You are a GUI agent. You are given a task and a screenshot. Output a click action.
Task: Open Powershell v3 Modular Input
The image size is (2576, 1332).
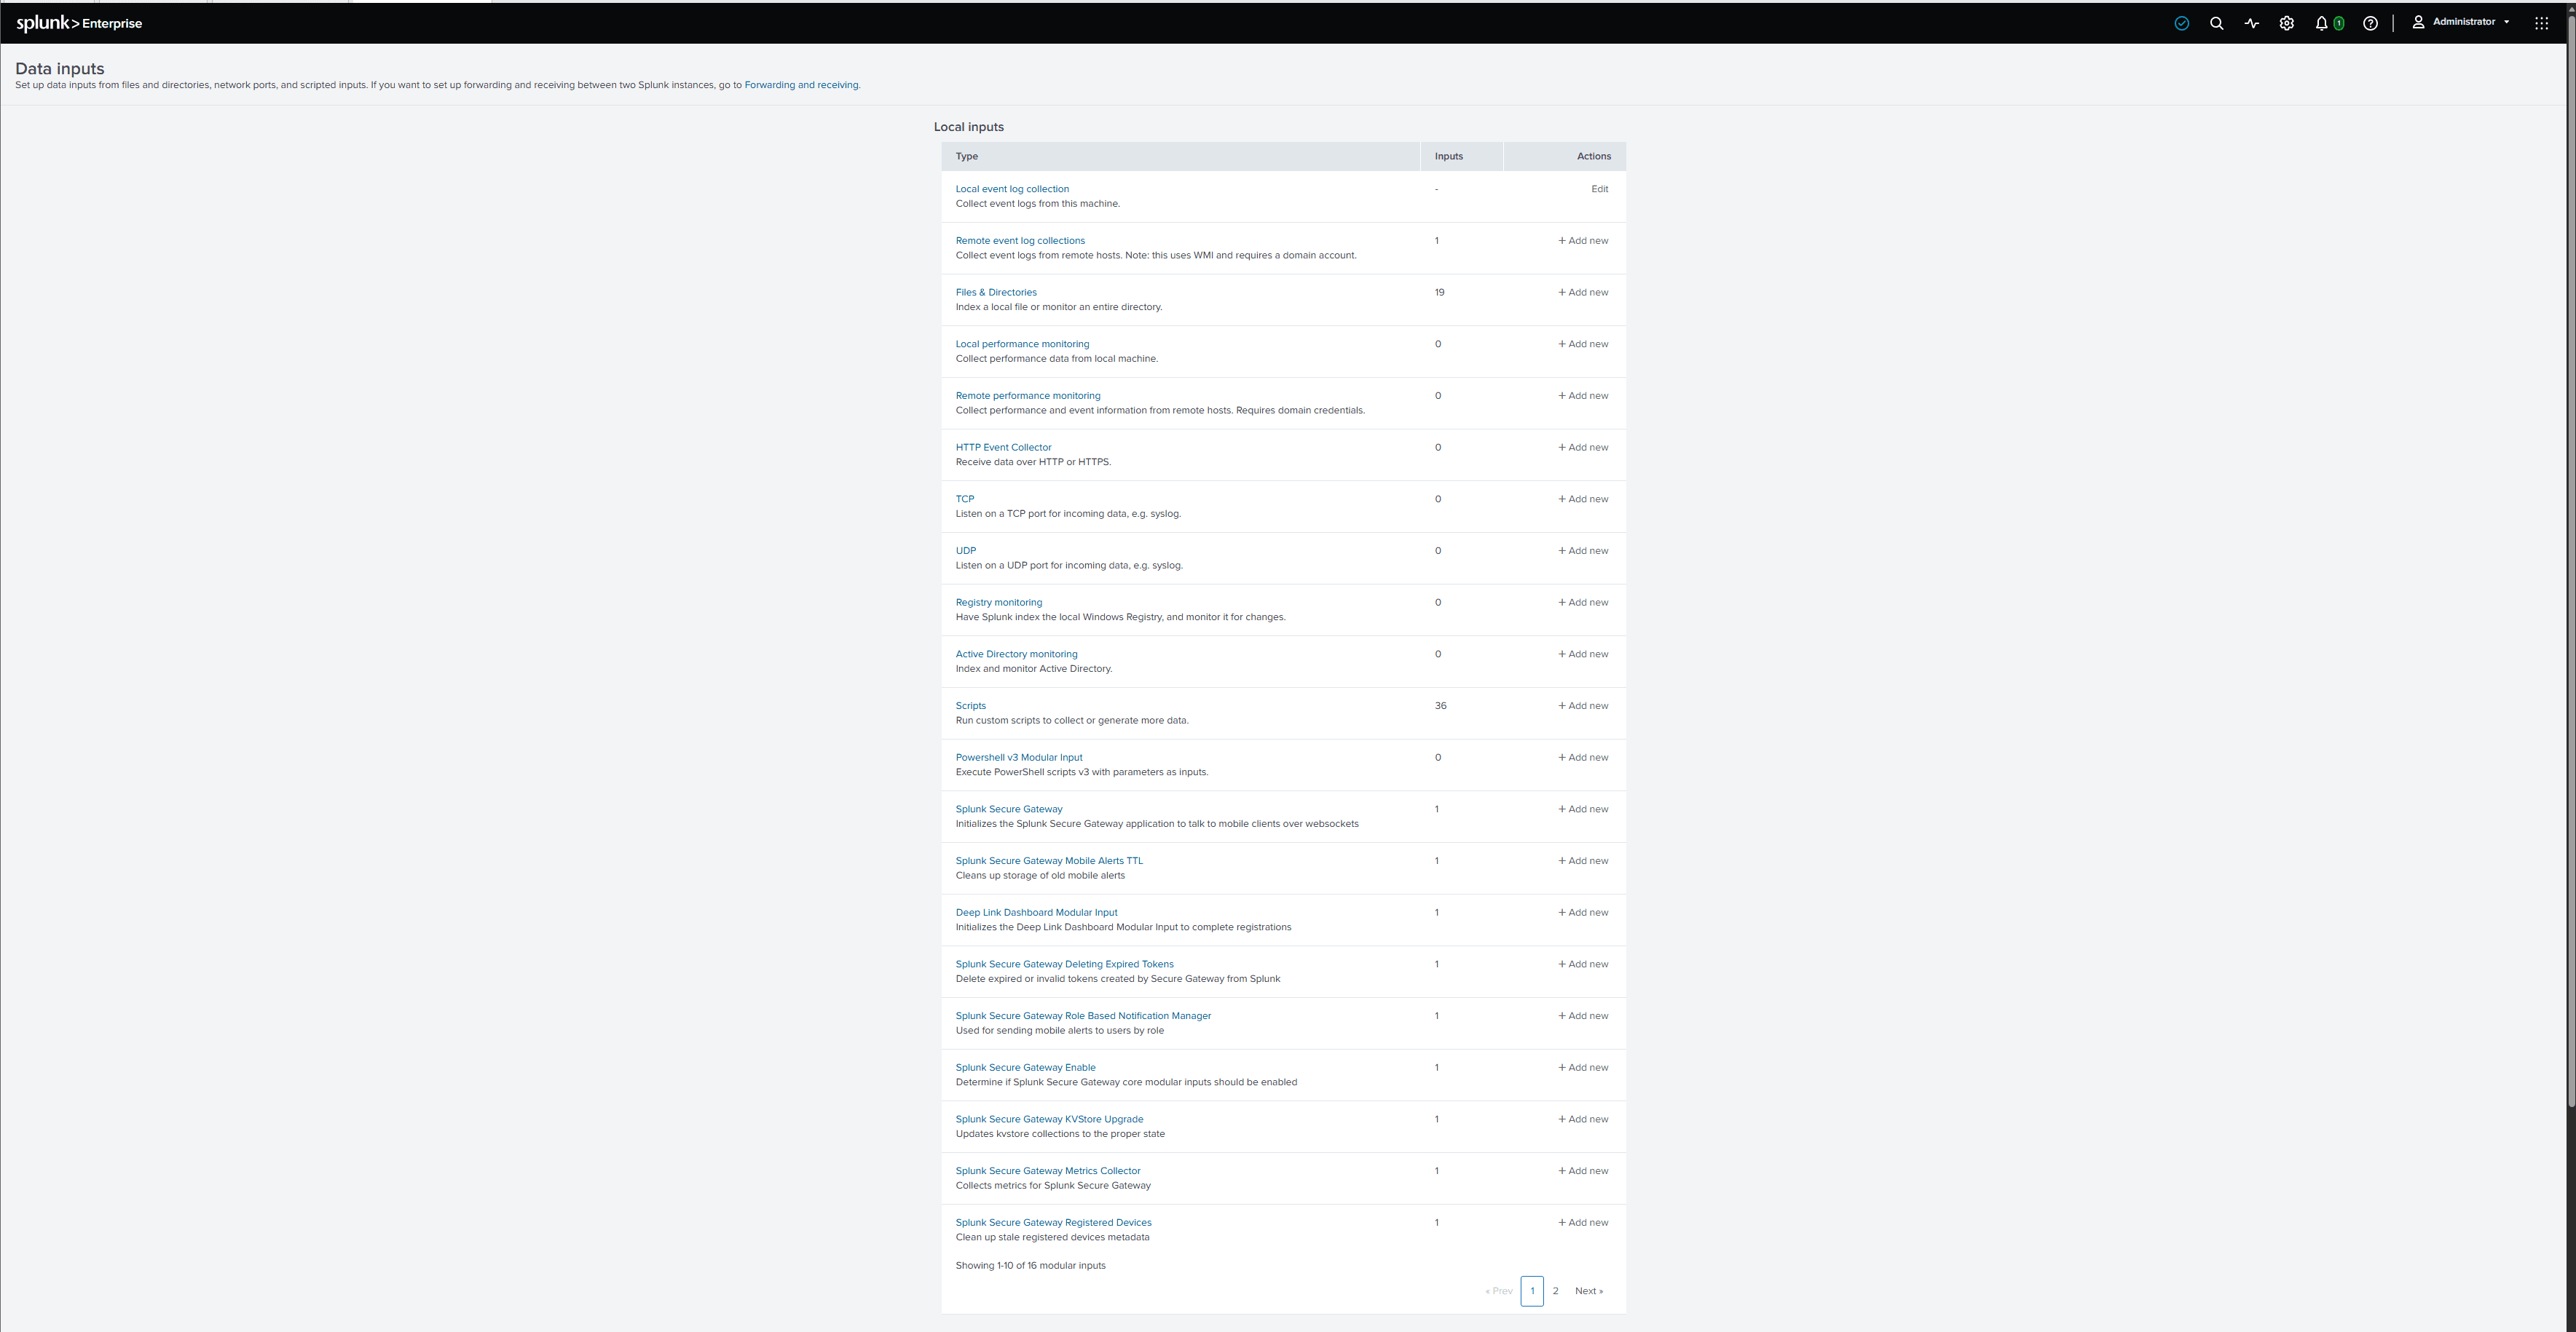coord(1018,758)
